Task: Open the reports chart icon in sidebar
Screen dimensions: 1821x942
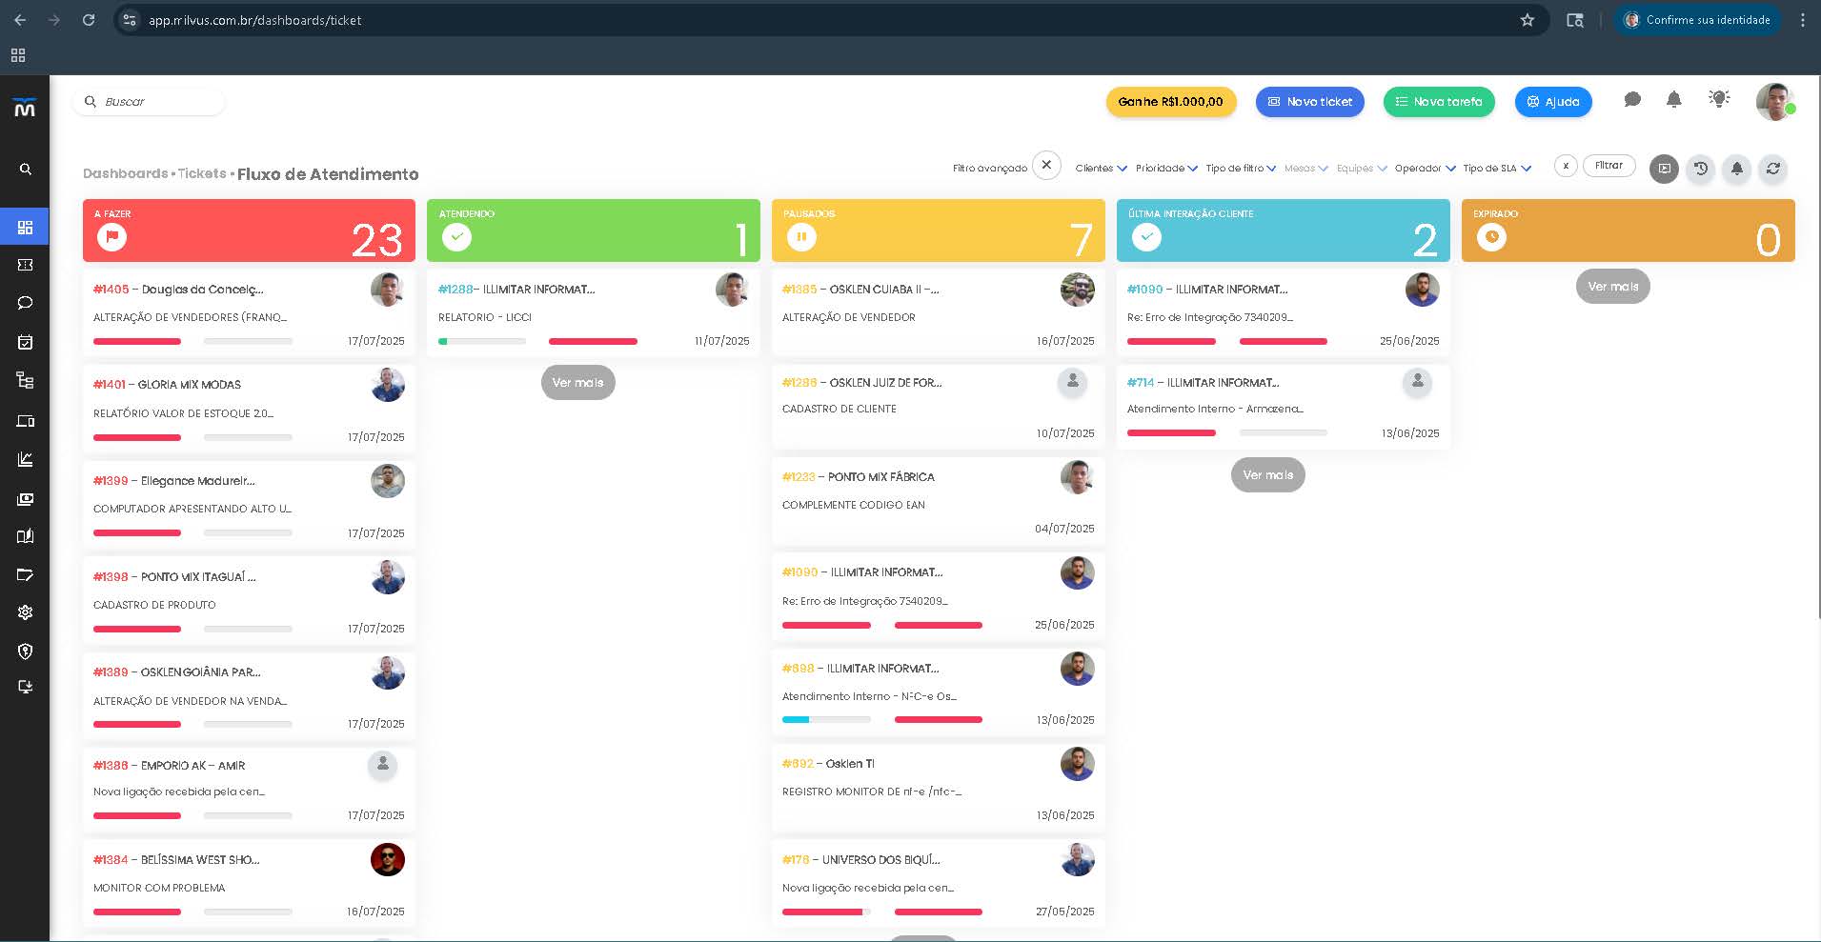Action: tap(26, 459)
